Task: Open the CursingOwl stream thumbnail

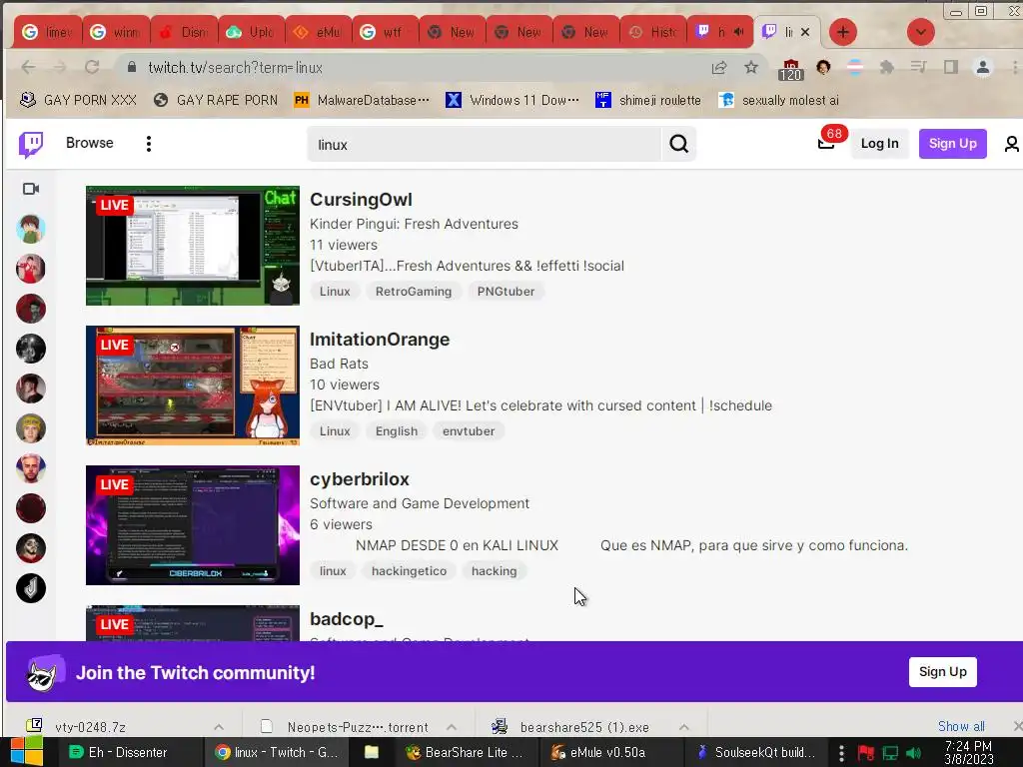Action: (x=193, y=246)
